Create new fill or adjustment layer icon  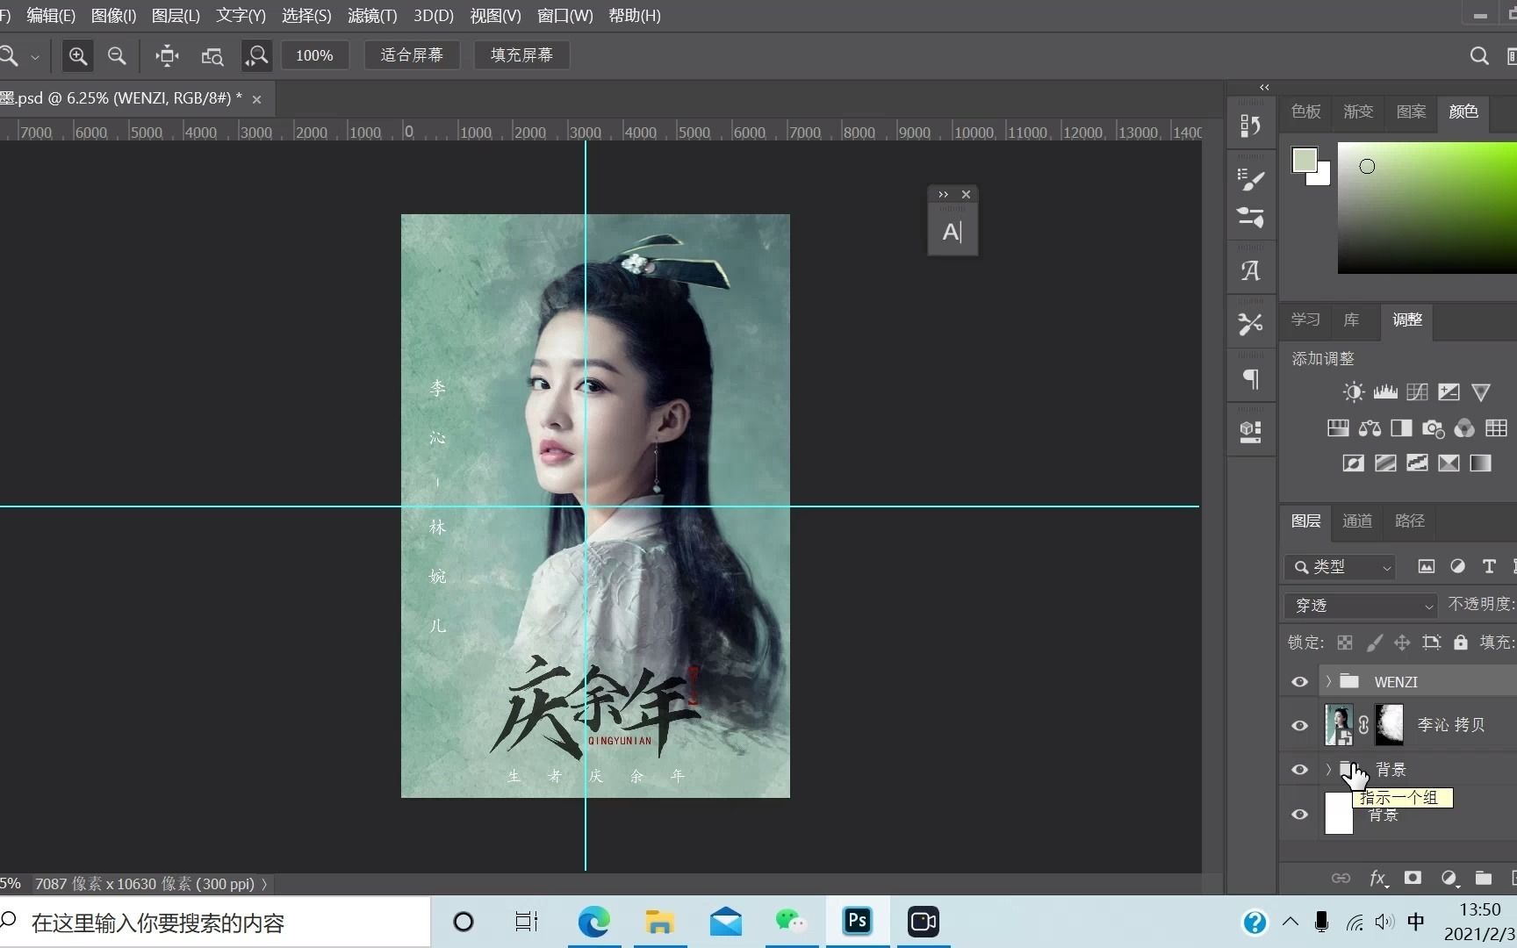(1449, 878)
